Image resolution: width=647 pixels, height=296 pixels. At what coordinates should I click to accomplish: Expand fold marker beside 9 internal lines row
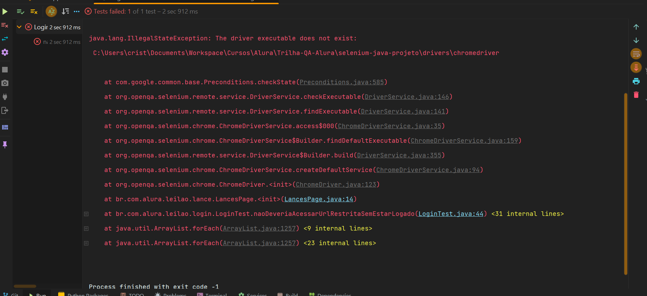pyautogui.click(x=86, y=228)
